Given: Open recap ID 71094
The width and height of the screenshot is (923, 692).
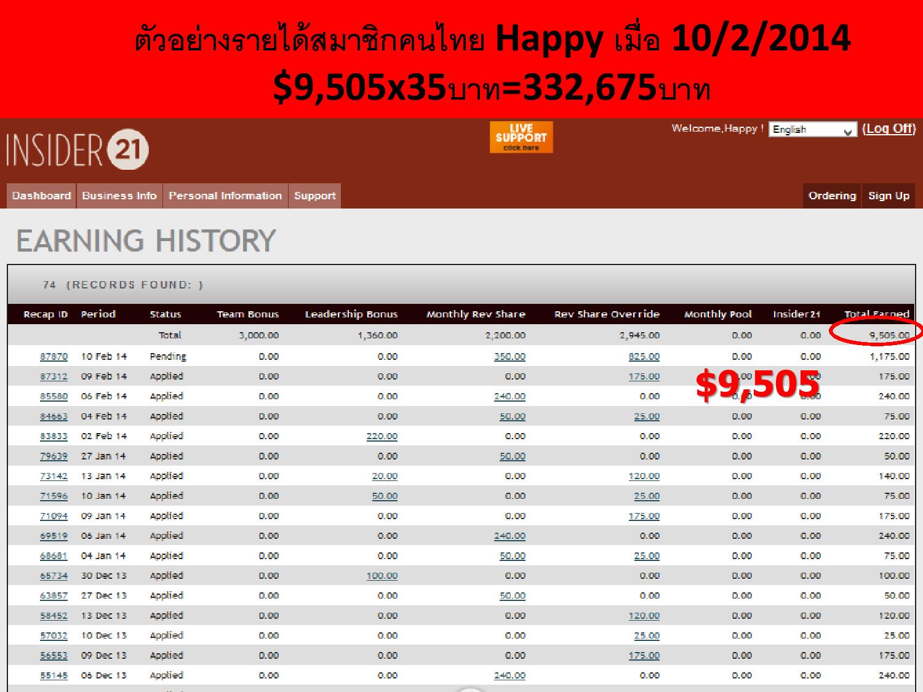Looking at the screenshot, I should click(54, 516).
